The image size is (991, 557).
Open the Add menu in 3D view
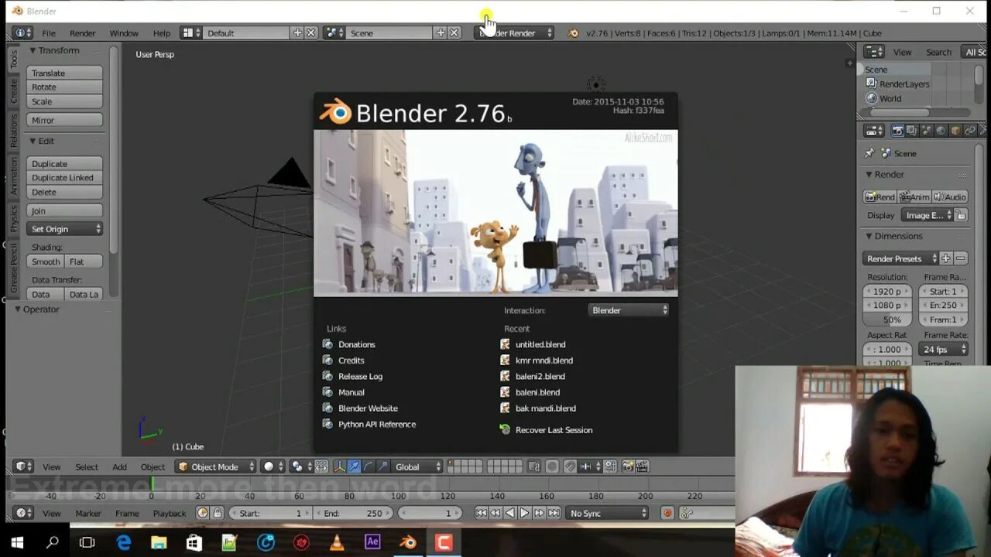[x=119, y=466]
